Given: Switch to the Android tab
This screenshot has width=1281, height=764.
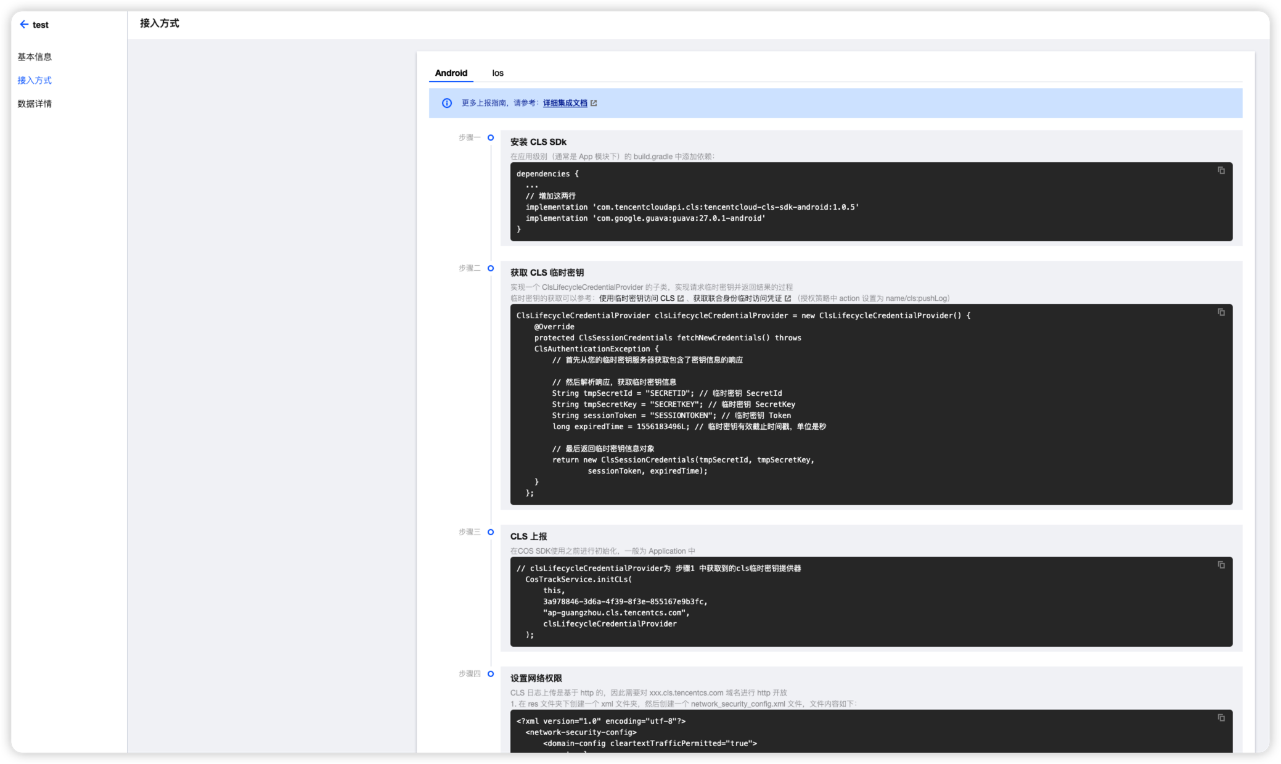Looking at the screenshot, I should point(451,73).
